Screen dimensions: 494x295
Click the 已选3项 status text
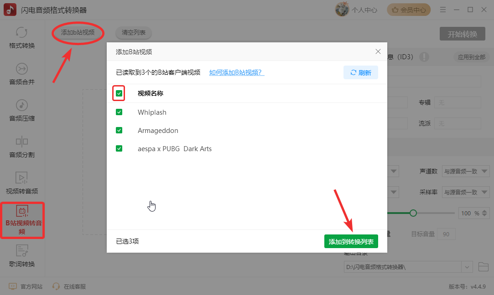point(127,241)
